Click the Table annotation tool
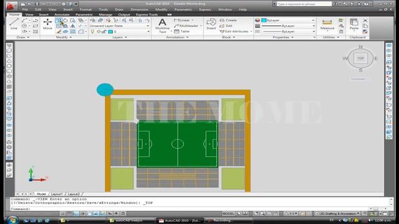 (181, 32)
